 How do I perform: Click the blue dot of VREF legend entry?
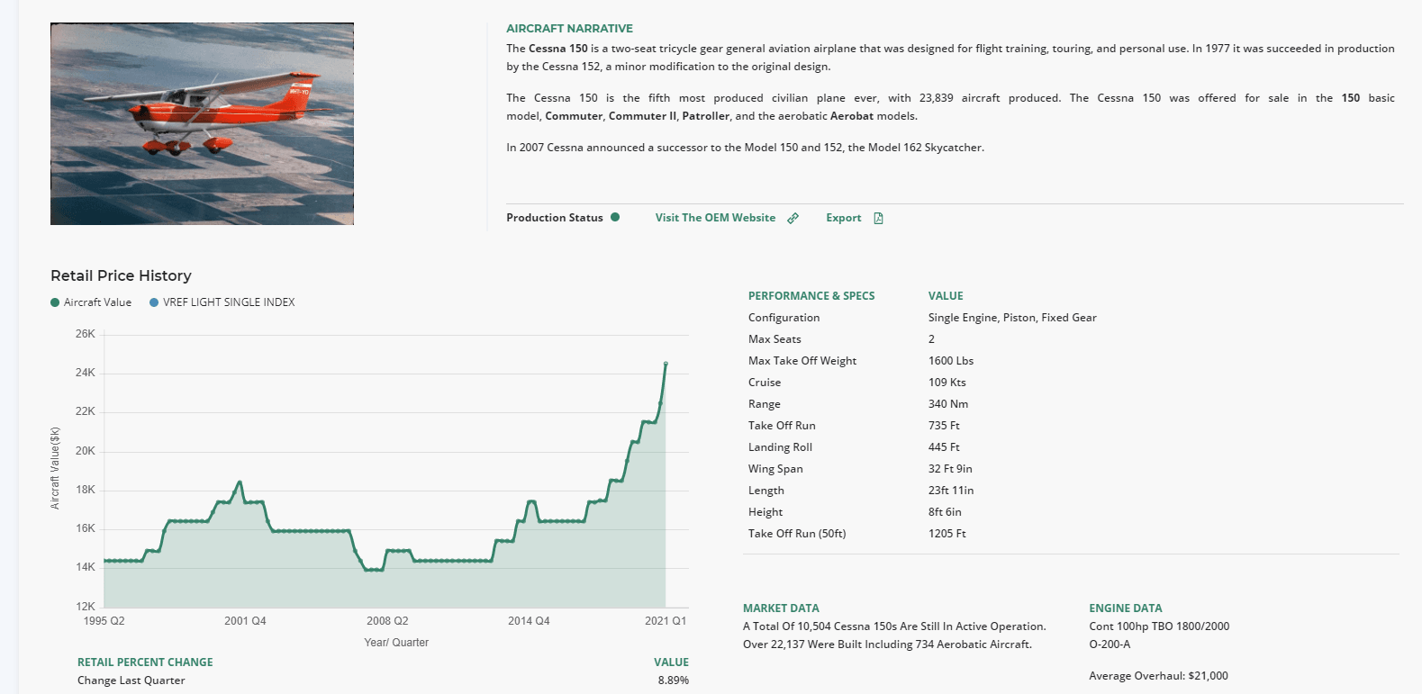[154, 302]
